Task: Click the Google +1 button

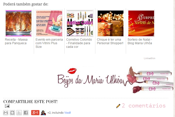Action: tap(35, 113)
